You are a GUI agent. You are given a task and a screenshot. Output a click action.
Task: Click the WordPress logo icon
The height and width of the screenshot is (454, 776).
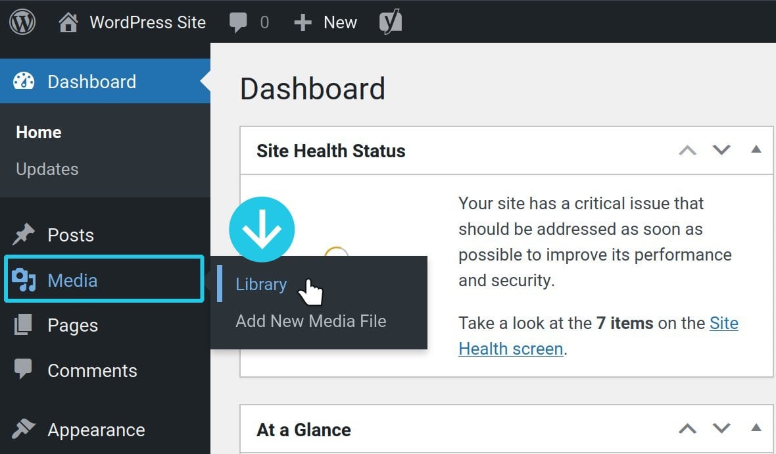[x=22, y=22]
